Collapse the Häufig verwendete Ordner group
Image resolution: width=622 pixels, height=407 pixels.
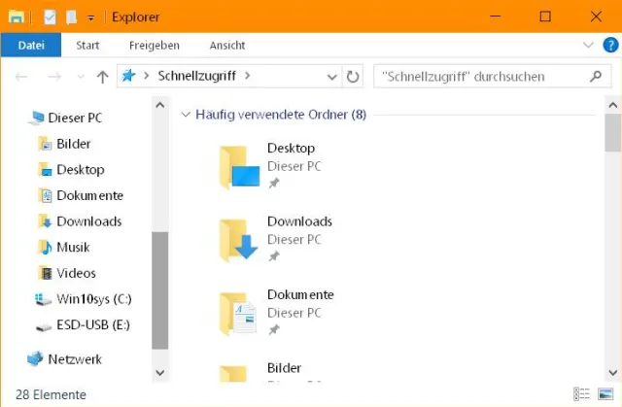point(186,115)
